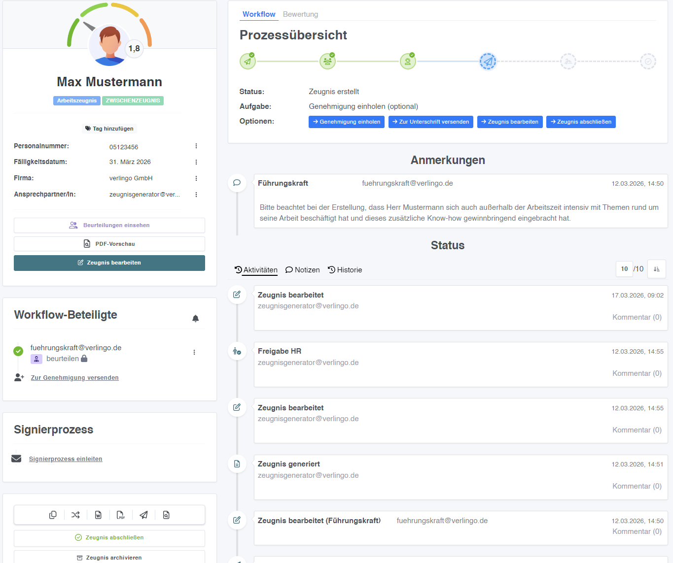Click the envelope icon in Signierprozess
The image size is (673, 563).
click(16, 459)
